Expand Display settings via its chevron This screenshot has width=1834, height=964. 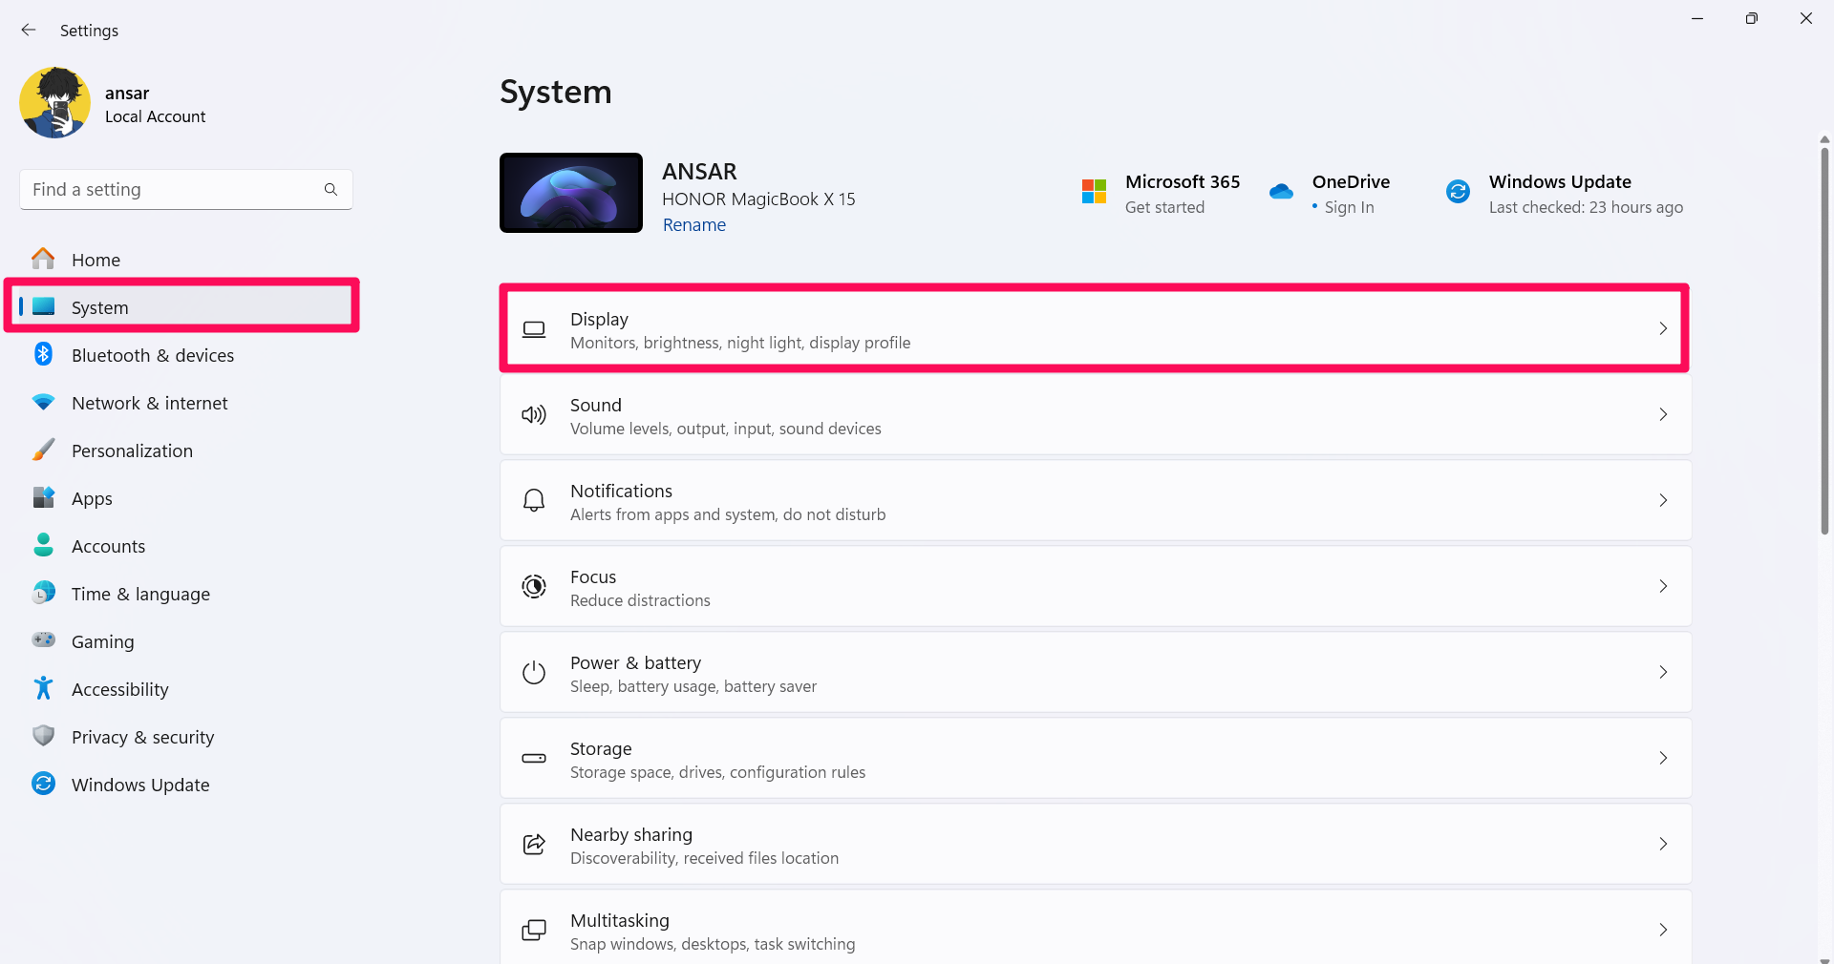click(x=1663, y=328)
